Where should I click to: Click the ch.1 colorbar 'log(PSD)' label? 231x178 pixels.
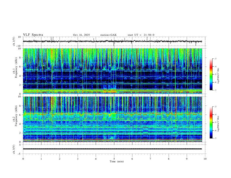coord(218,76)
